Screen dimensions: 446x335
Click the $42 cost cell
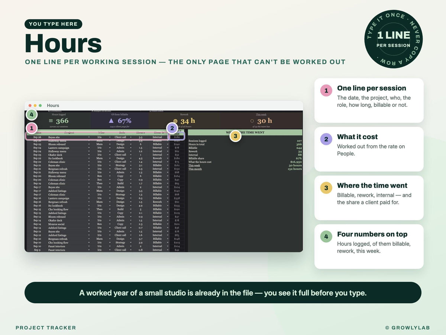click(177, 250)
